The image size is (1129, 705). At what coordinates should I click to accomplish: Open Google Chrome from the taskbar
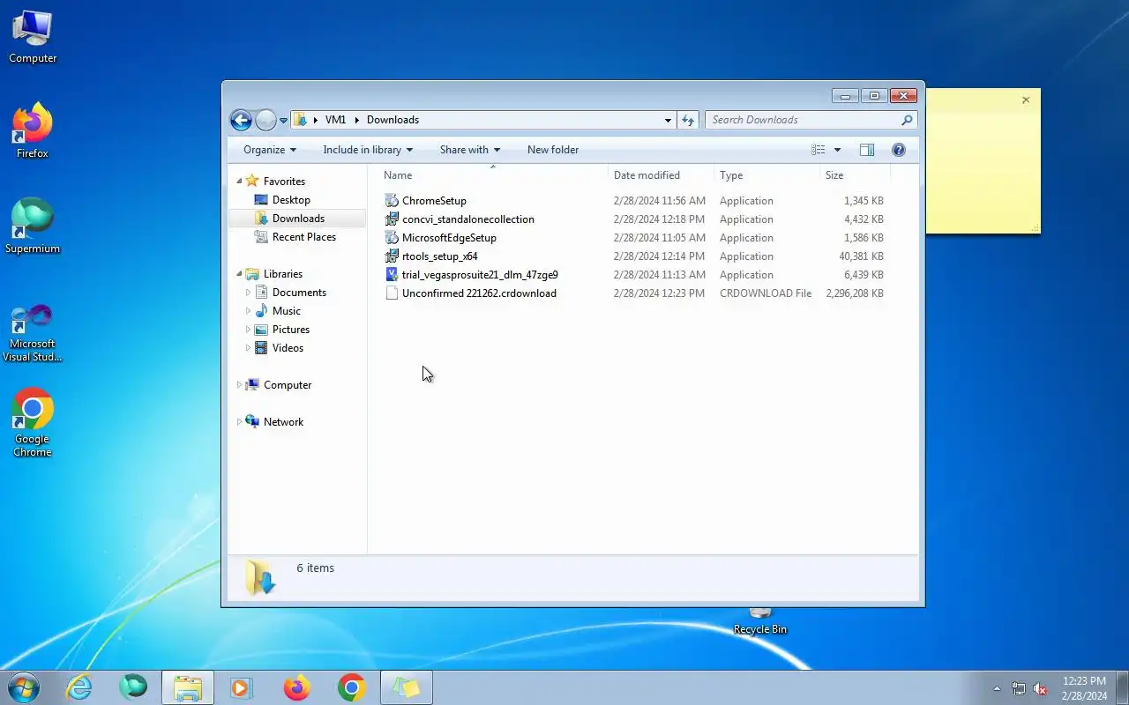point(351,688)
